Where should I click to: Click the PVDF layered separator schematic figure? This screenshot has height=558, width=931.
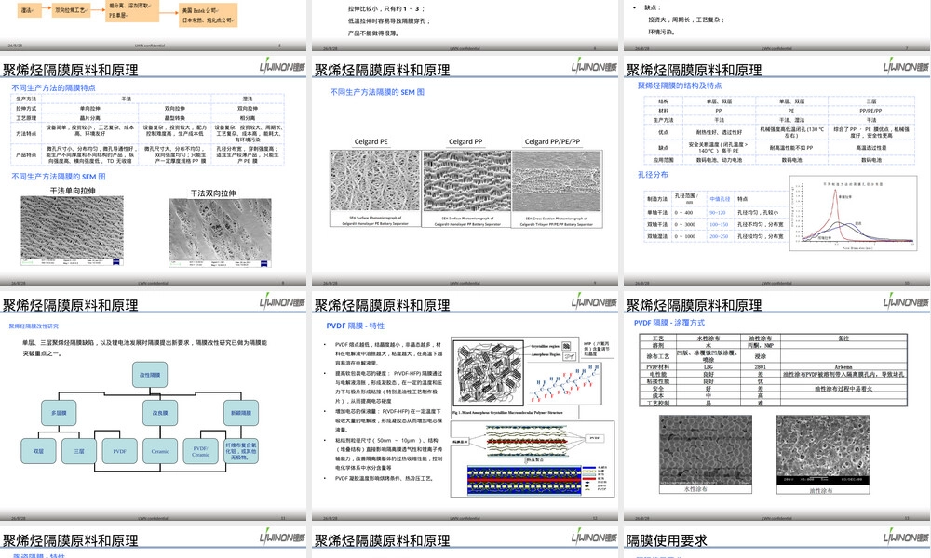point(533,458)
